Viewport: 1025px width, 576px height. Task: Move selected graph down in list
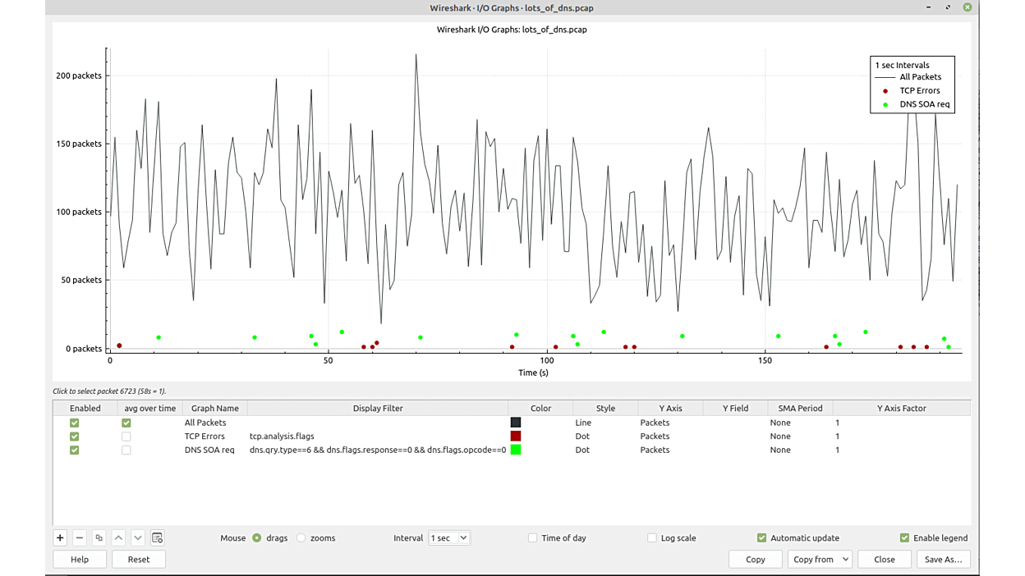[138, 538]
